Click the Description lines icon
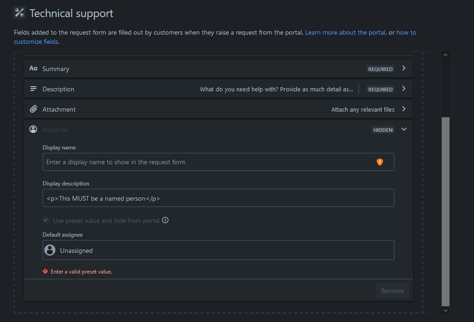This screenshot has width=474, height=322. pos(33,89)
